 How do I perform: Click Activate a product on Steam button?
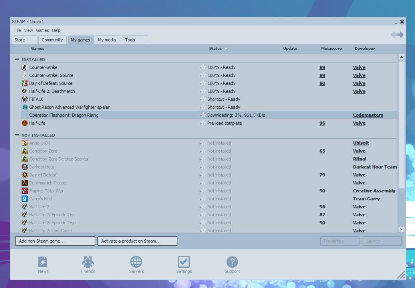(x=137, y=241)
